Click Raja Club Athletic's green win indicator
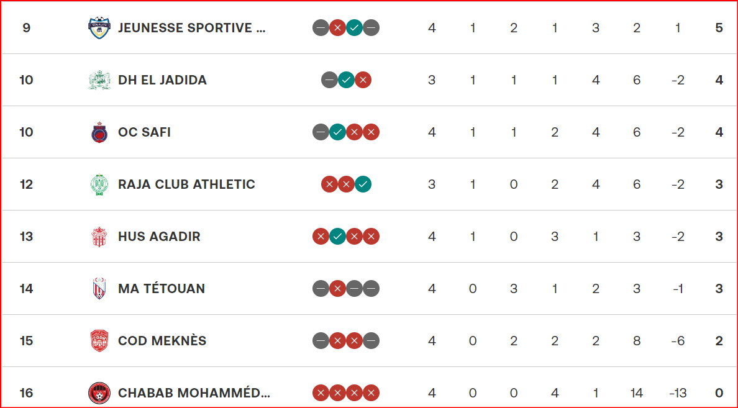This screenshot has width=738, height=408. pyautogui.click(x=363, y=184)
